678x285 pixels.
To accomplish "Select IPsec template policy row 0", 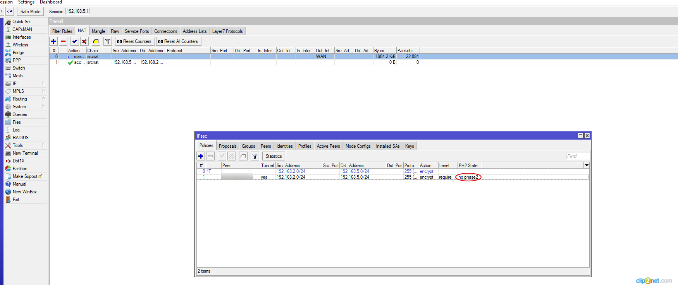I will (393, 171).
